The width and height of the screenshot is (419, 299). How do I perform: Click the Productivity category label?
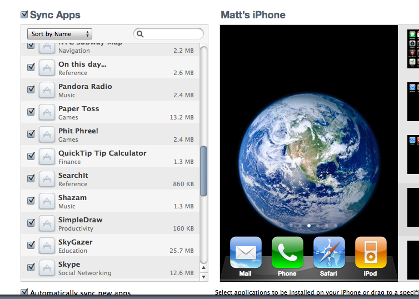(x=76, y=229)
